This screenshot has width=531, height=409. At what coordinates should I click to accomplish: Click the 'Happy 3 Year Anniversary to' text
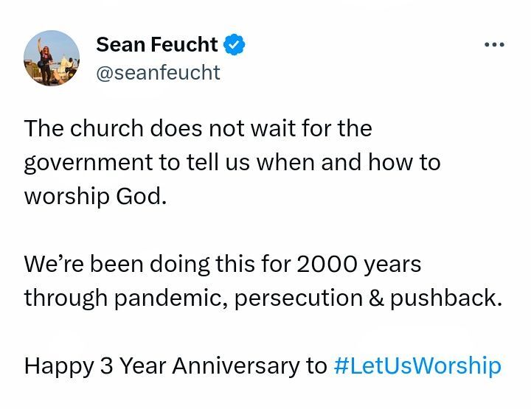click(175, 366)
